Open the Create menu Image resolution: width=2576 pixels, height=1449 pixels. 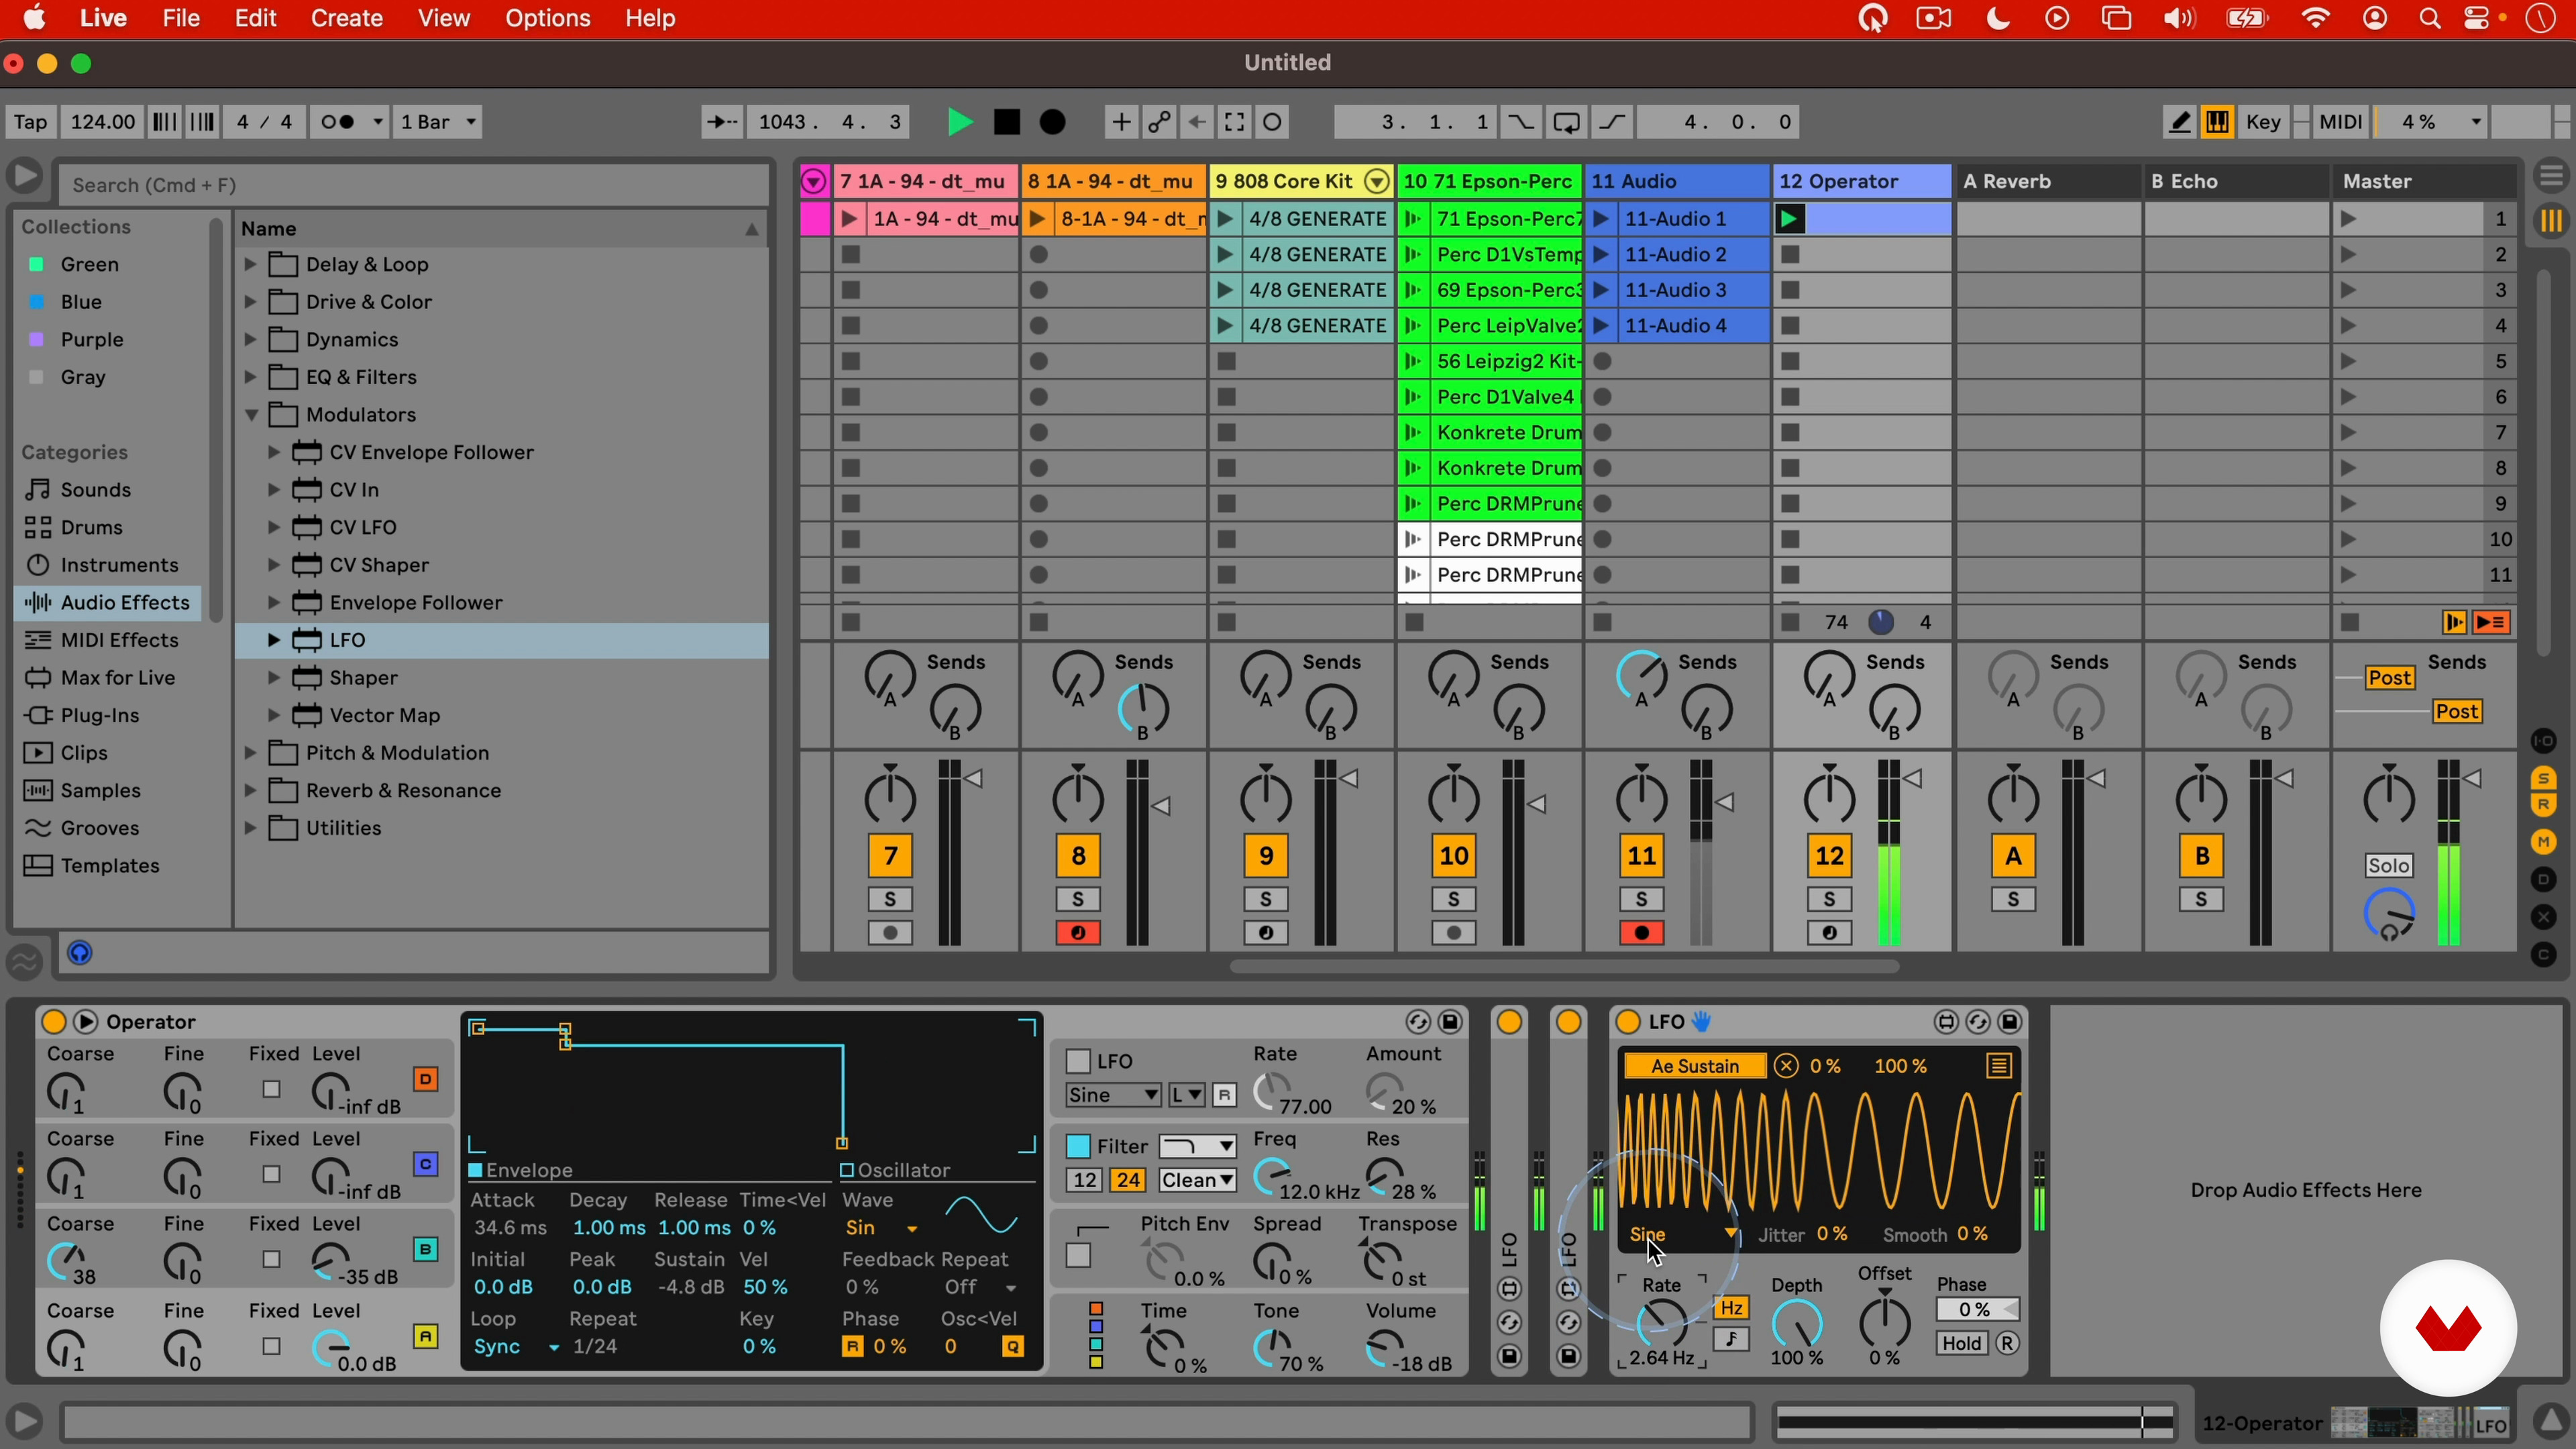pos(346,18)
